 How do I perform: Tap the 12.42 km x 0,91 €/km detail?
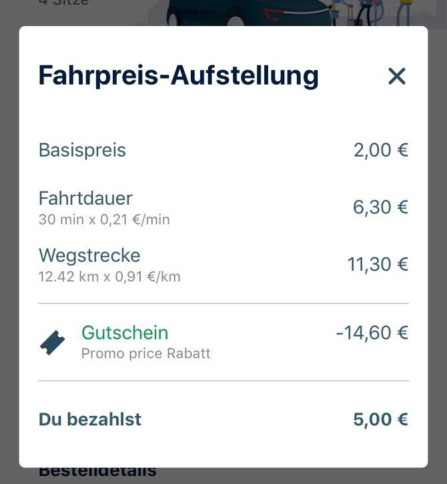point(109,277)
